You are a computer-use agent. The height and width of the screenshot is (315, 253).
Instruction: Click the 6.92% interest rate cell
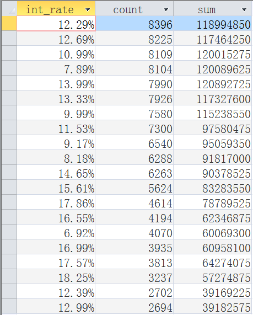tap(56, 232)
